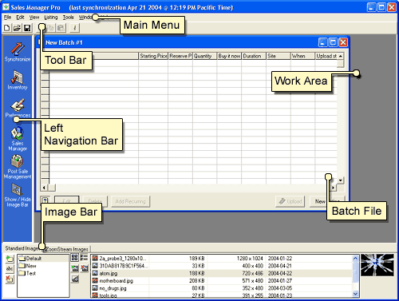
Task: Select the Sales Manager navigation icon
Action: tap(18, 139)
